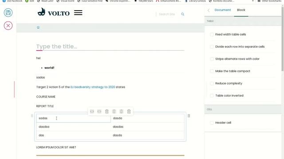
Task: Cancel editing with the red X icon
Action: coord(8,26)
